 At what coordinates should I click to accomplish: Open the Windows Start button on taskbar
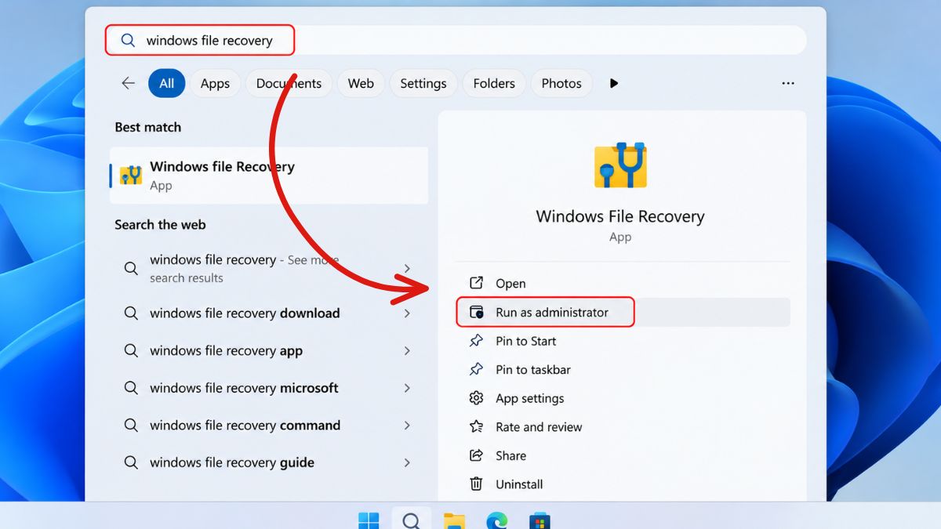coord(369,520)
